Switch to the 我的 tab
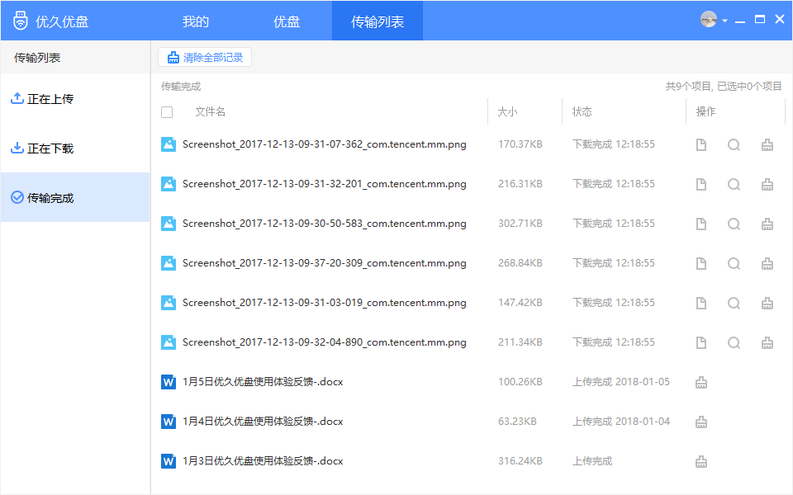The image size is (793, 495). 196,21
